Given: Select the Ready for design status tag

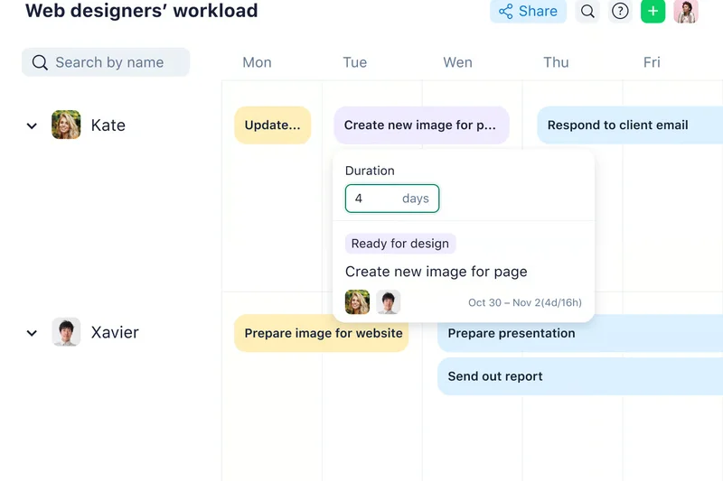Looking at the screenshot, I should click(399, 244).
